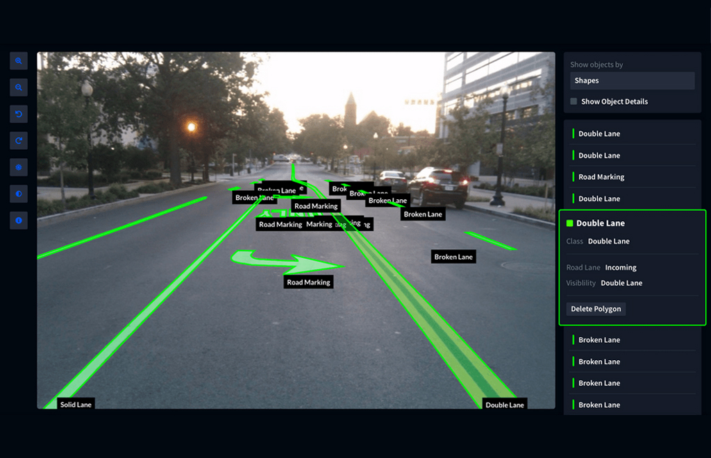Click the Road Marking label under the arrow

[309, 282]
